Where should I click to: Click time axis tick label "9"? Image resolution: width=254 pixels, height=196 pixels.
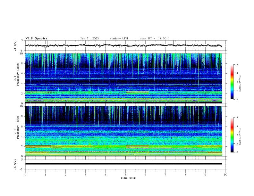pyautogui.click(x=205, y=175)
